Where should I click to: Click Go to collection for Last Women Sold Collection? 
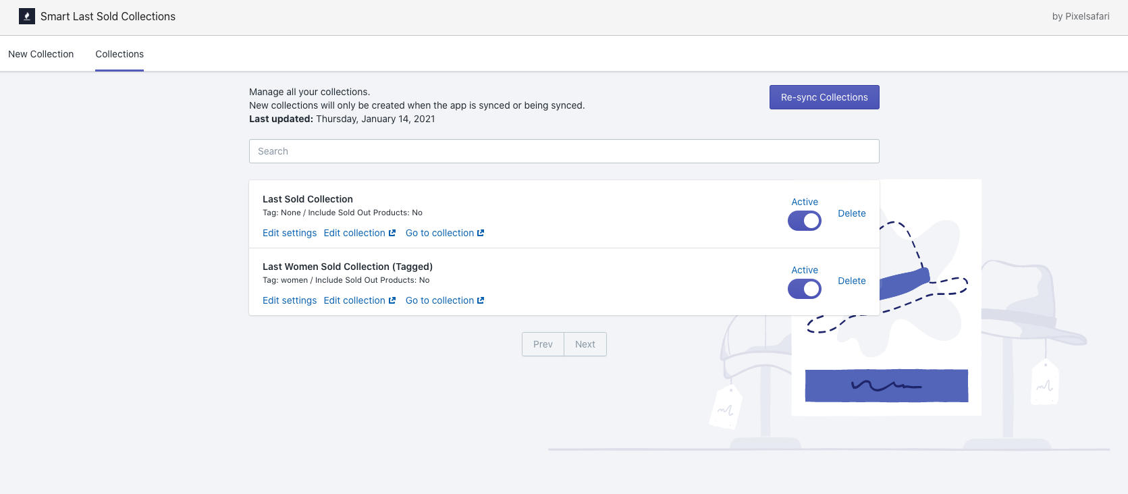pyautogui.click(x=439, y=300)
